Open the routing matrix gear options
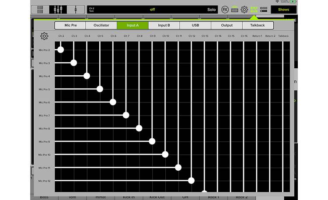 click(x=44, y=36)
